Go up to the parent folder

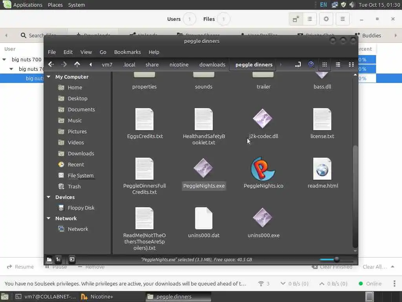77,64
